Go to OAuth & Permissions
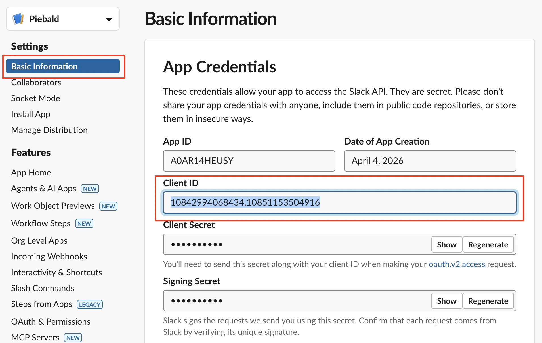The image size is (542, 343). (x=51, y=322)
